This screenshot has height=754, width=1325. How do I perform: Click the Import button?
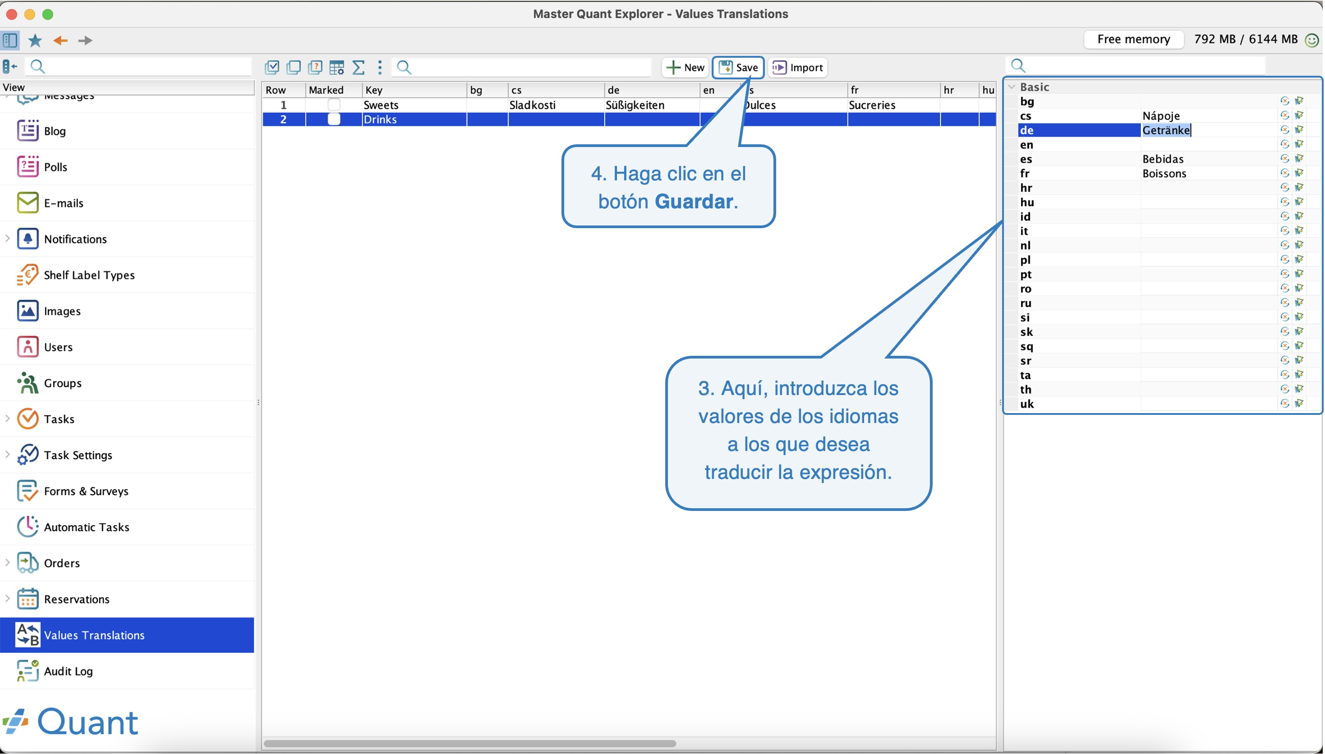pos(798,67)
